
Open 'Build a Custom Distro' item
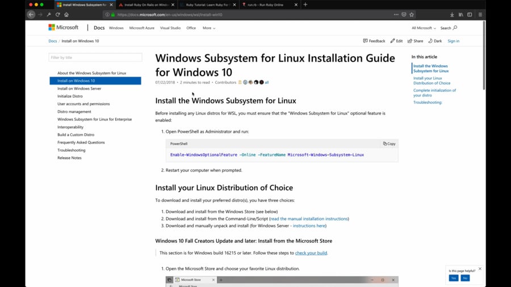[76, 135]
